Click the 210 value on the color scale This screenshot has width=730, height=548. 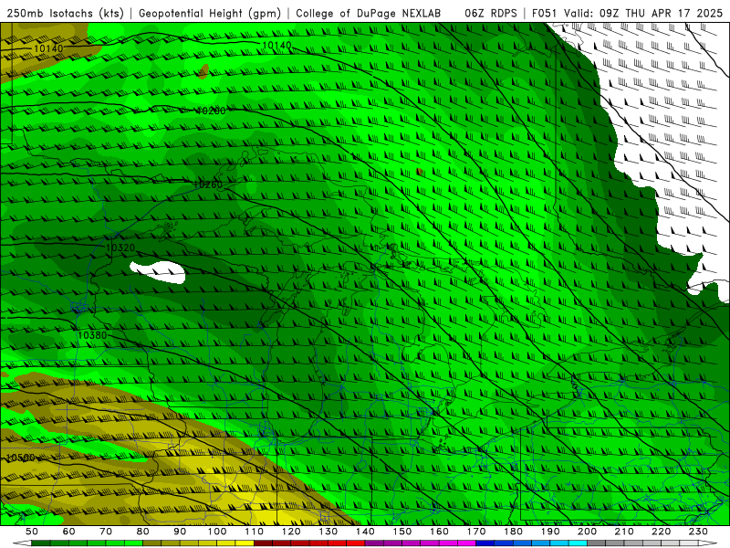click(624, 532)
